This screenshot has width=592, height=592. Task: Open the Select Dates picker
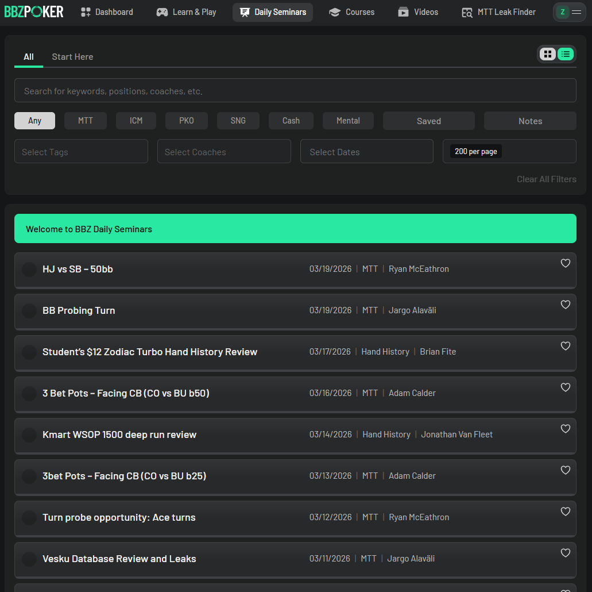pos(366,152)
